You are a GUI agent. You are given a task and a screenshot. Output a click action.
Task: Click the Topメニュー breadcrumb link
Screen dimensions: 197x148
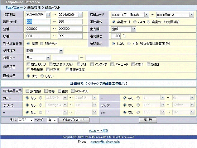pyautogui.click(x=14, y=8)
